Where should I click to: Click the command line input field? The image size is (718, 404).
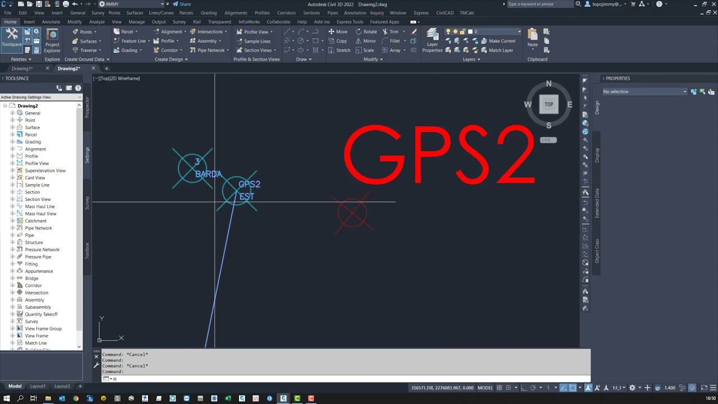(351, 379)
